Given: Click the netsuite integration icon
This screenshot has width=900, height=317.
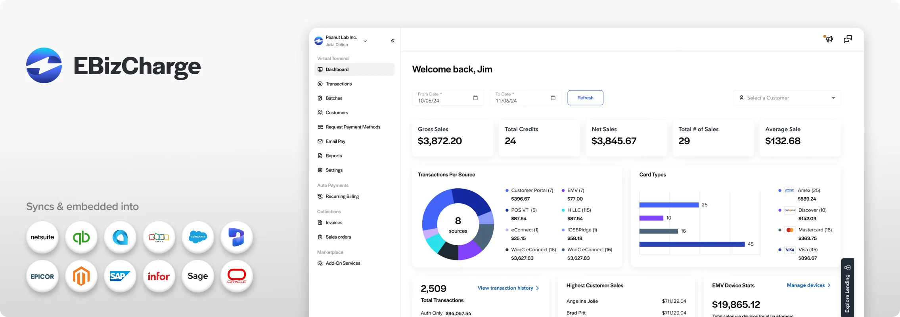Looking at the screenshot, I should [x=42, y=237].
